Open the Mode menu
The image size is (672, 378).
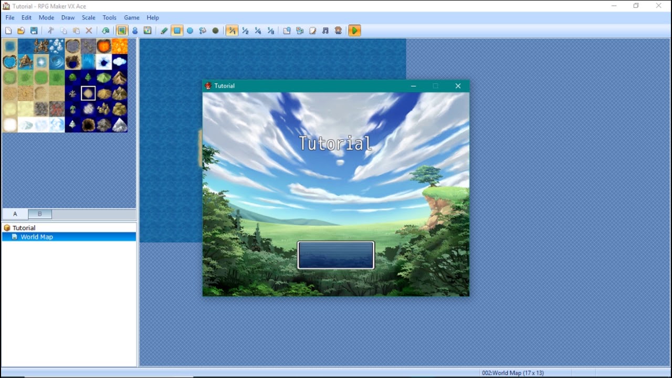pos(46,18)
